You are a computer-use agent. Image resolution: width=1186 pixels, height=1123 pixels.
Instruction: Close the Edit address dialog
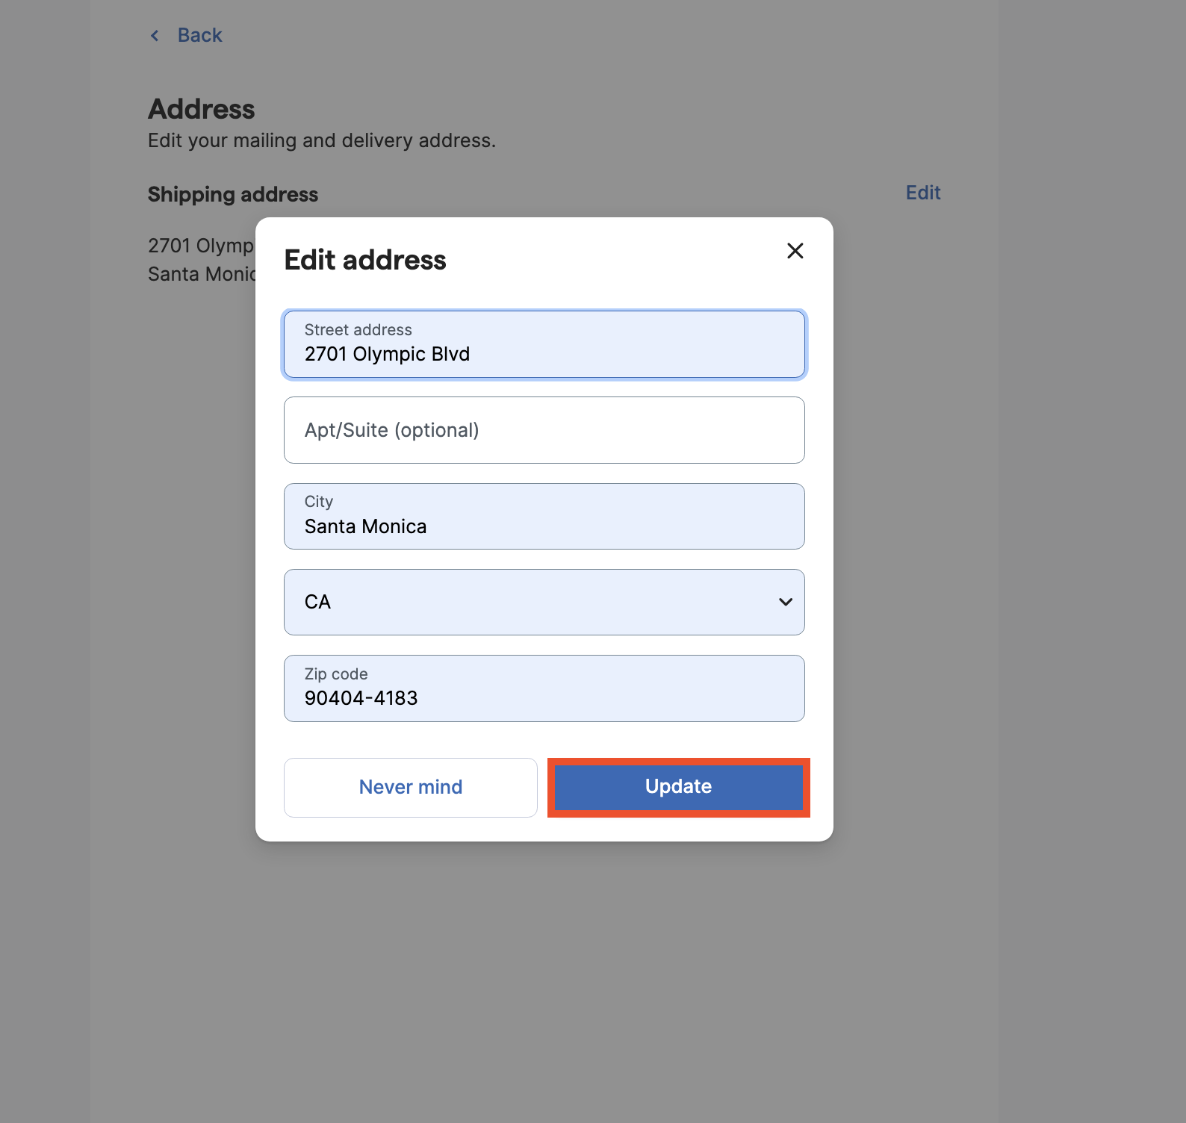coord(795,251)
